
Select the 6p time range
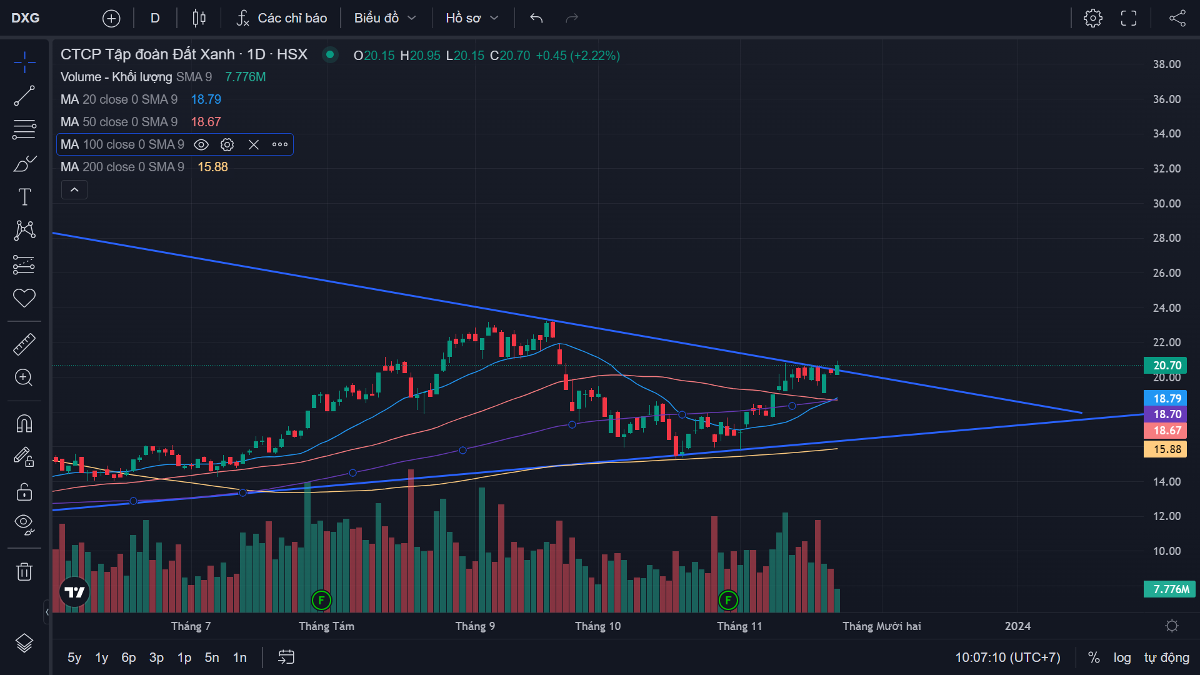[x=129, y=657]
